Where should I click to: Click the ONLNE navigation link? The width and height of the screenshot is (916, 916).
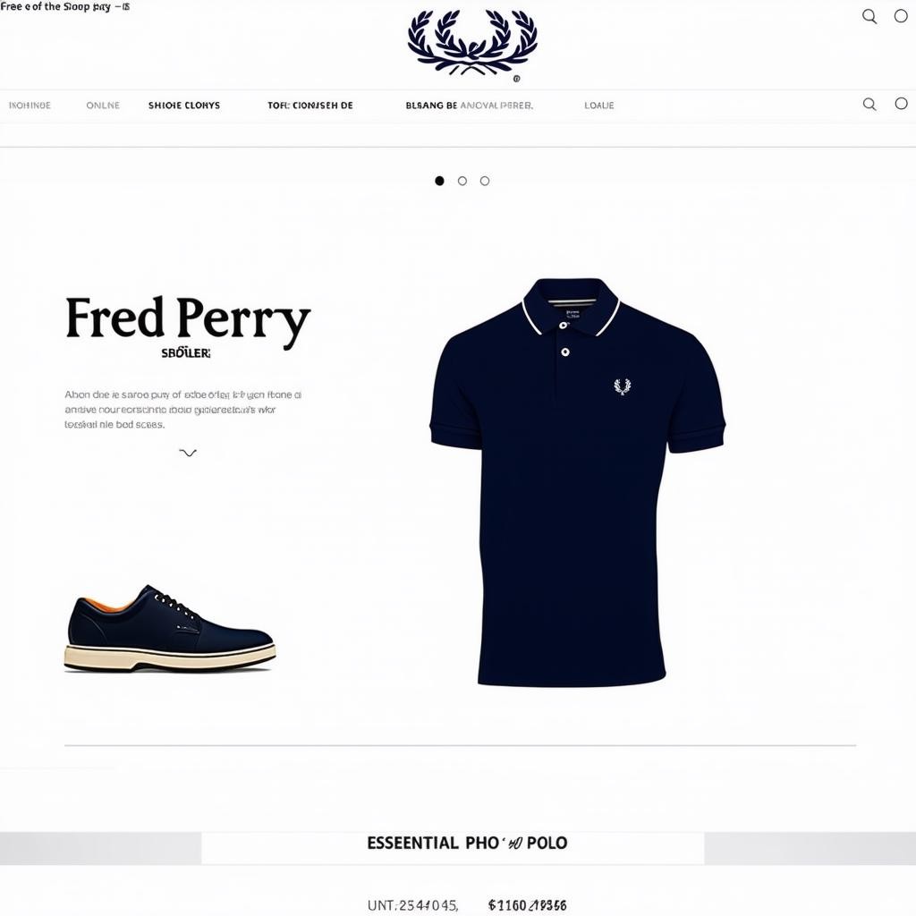103,106
